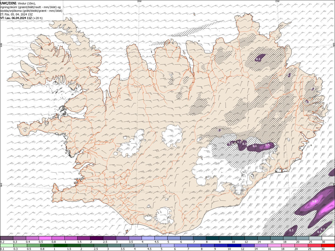The height and width of the screenshot is (251, 335).
Task: Click the '15W' longitude label at top
Action: [277, 1]
